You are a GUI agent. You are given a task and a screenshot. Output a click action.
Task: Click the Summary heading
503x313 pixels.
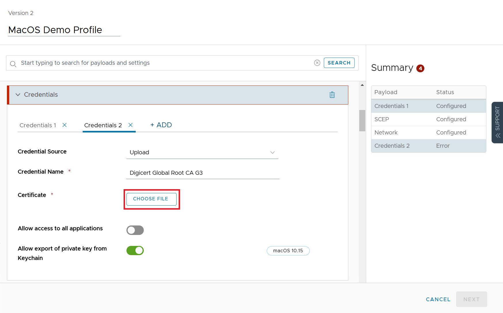[x=392, y=68]
